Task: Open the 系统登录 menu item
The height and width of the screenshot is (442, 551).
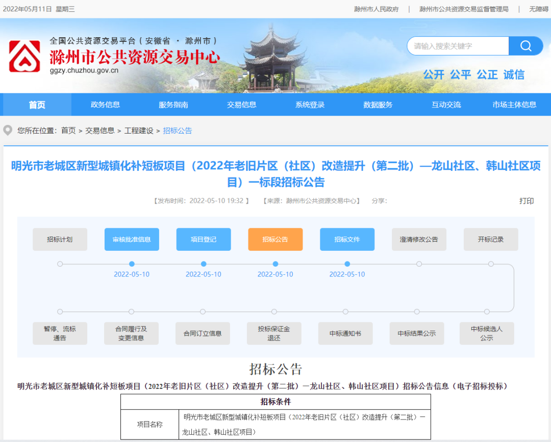Action: click(x=310, y=105)
